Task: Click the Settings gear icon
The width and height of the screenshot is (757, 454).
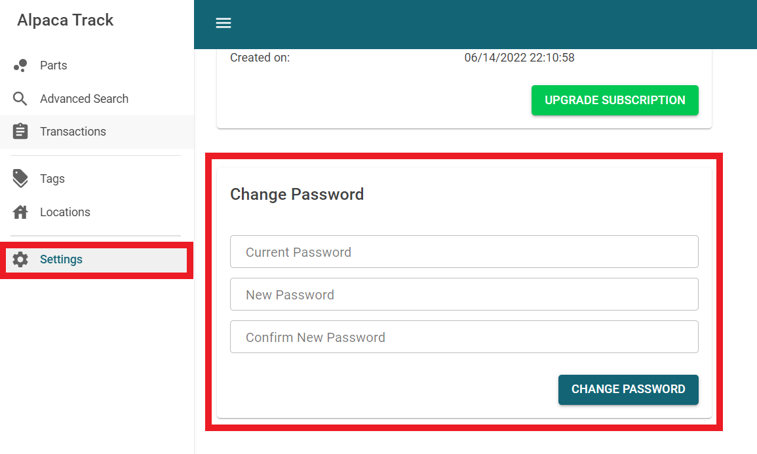Action: [20, 259]
